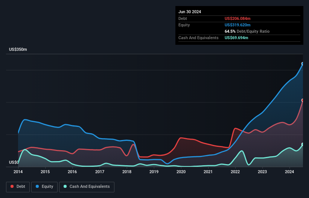Click the 2024 x-axis label
The width and height of the screenshot is (309, 198).
coord(289,172)
